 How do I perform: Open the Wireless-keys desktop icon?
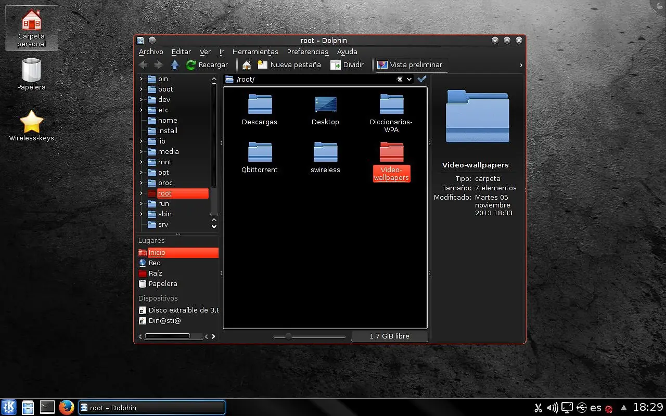pos(31,126)
